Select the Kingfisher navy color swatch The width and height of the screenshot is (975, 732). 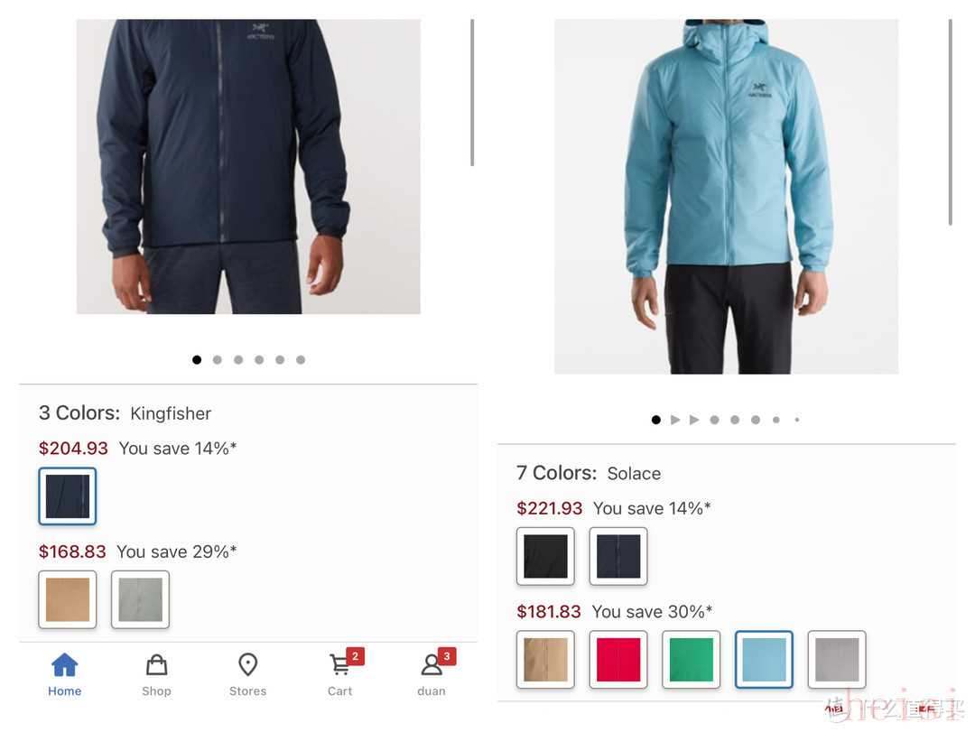tap(68, 496)
